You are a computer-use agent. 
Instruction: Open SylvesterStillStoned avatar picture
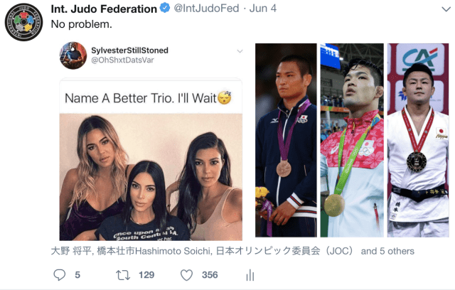tap(73, 55)
